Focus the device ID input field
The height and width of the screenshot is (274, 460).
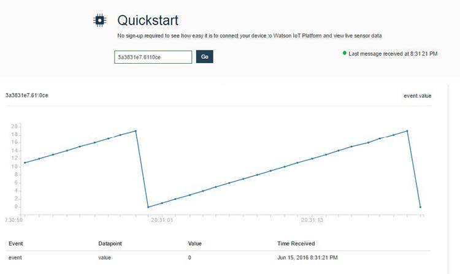tap(153, 57)
